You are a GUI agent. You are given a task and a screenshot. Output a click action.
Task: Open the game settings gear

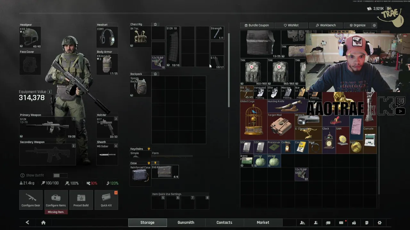click(380, 223)
